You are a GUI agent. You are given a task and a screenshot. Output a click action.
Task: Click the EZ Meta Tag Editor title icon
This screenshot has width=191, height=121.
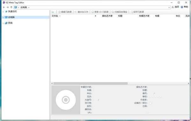(4, 3)
